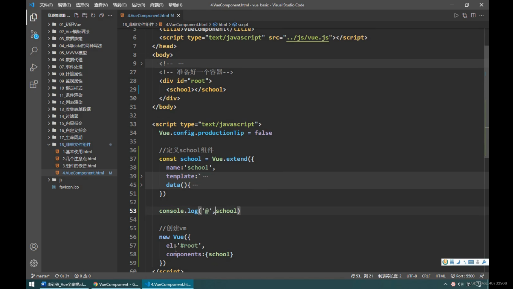The width and height of the screenshot is (513, 289).
Task: Expand the 05_MVVM模型 folder
Action: click(x=73, y=53)
